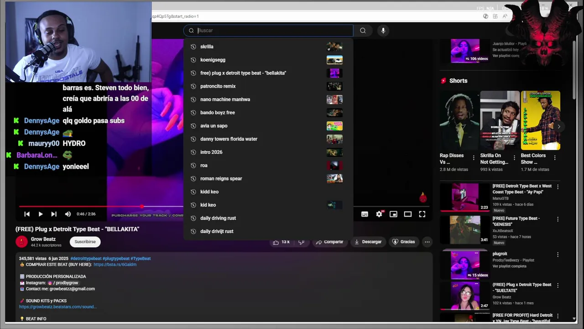The width and height of the screenshot is (584, 329).
Task: Click the Shorts section logo icon
Action: (443, 81)
